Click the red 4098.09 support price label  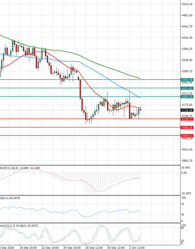187,128
